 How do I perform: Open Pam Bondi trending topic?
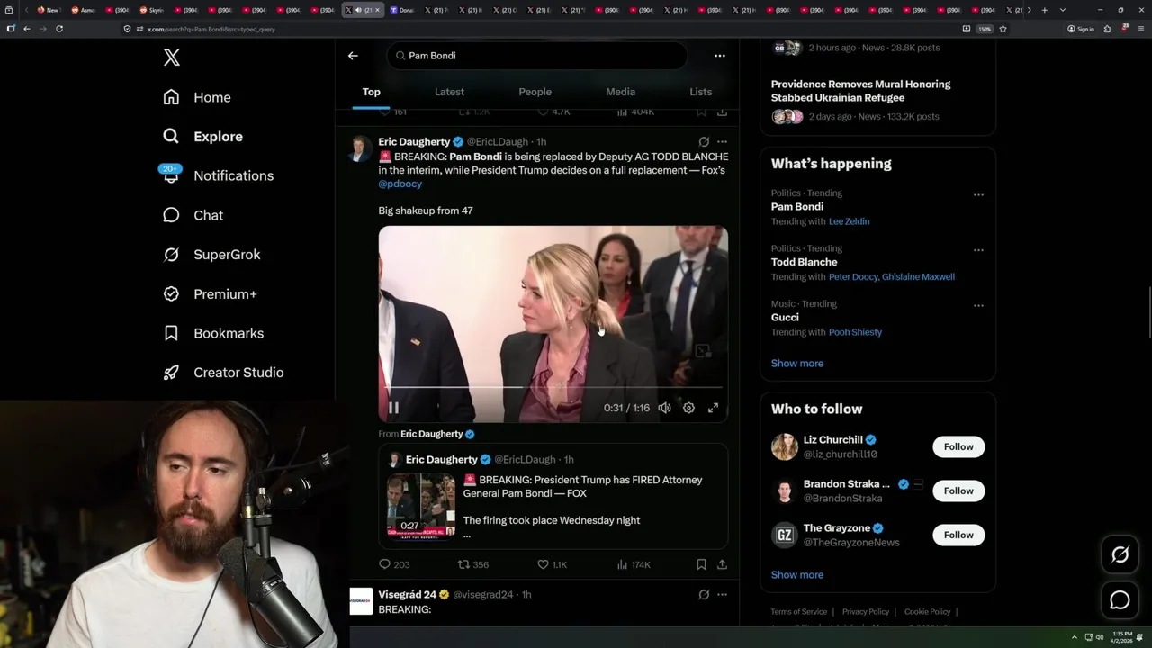[x=797, y=207]
